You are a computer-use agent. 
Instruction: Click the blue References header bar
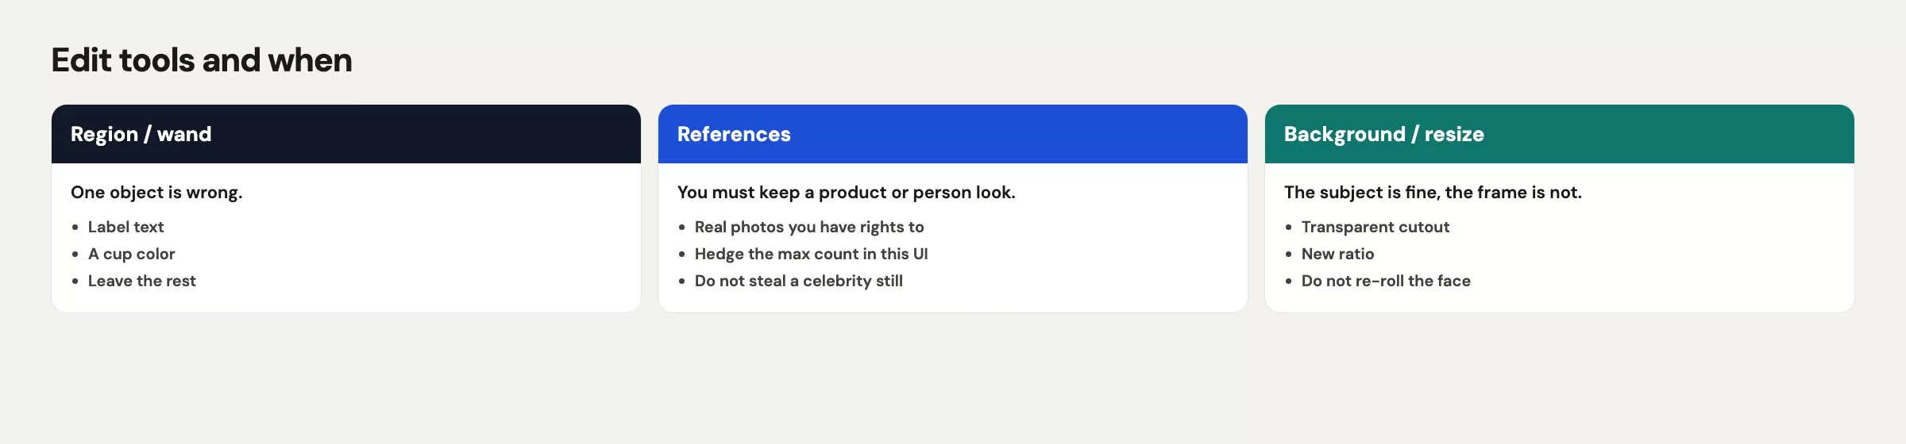pyautogui.click(x=953, y=134)
